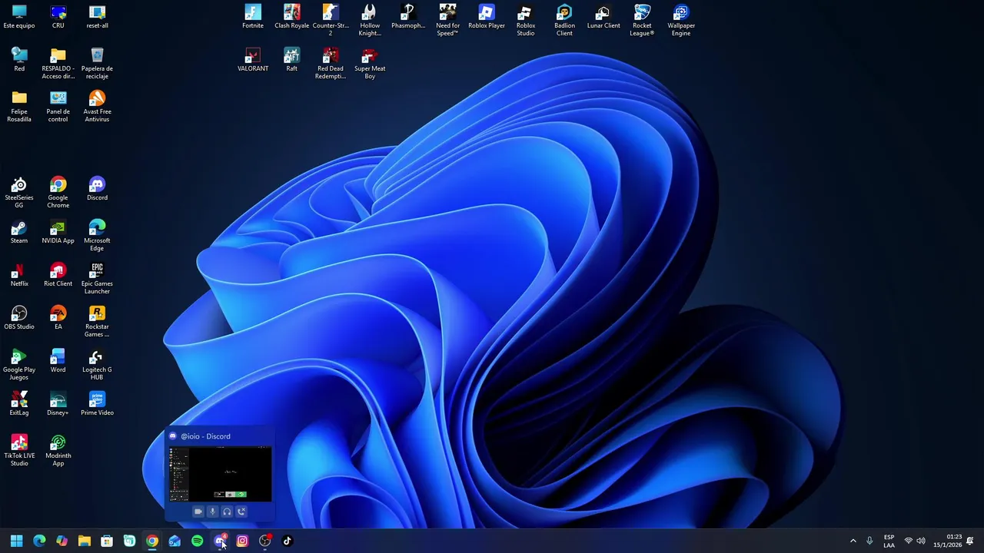Select the NVIDIA App desktop icon

tap(58, 232)
